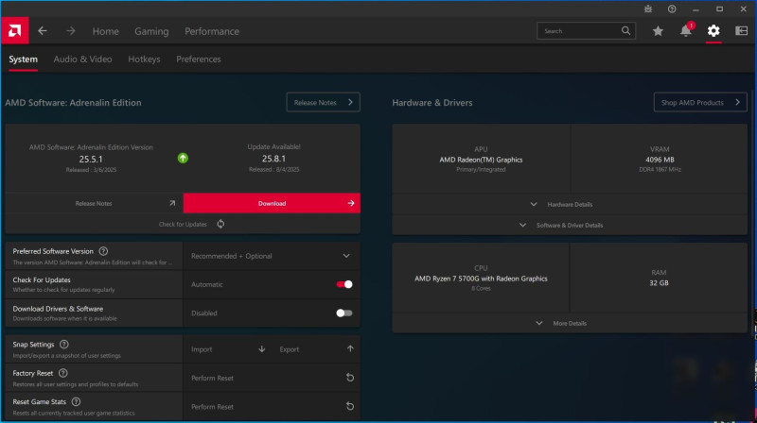Click the Factory Reset circular arrow icon

click(x=350, y=378)
